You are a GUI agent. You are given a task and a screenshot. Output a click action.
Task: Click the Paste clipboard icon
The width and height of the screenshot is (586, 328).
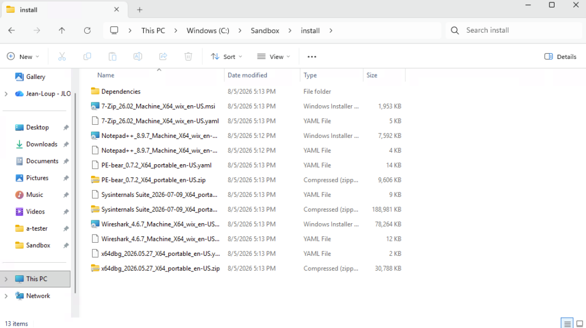click(113, 57)
